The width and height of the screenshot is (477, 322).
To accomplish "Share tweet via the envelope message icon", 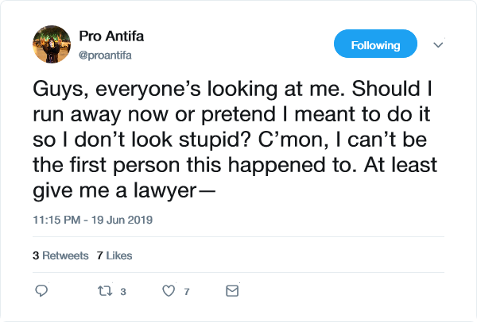I will pos(232,291).
